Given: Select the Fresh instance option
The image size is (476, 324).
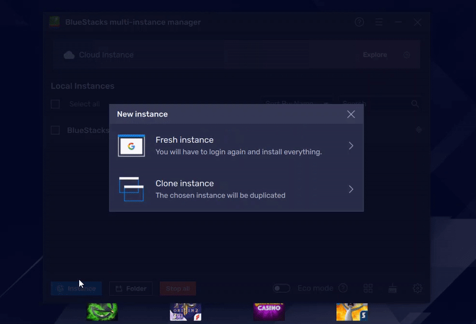Looking at the screenshot, I should click(236, 145).
